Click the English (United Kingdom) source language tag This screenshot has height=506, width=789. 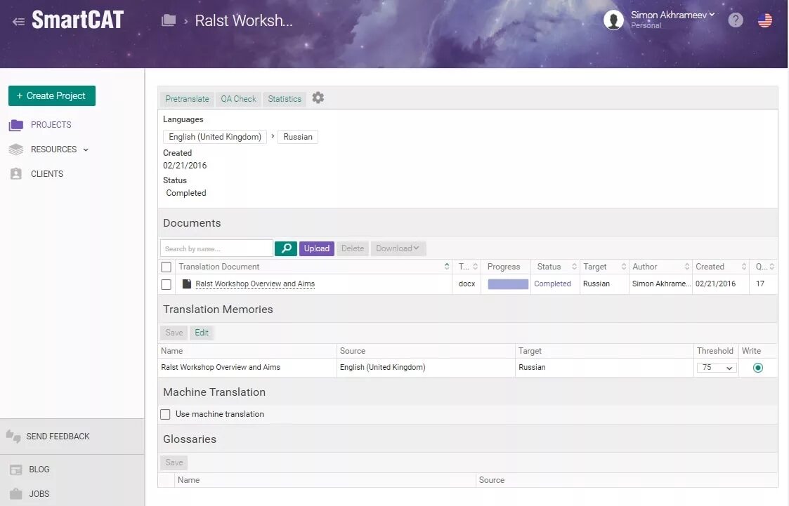coord(215,137)
